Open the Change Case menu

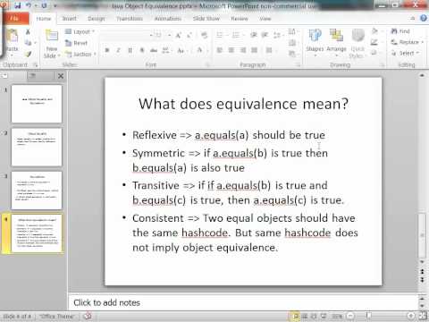tap(181, 50)
